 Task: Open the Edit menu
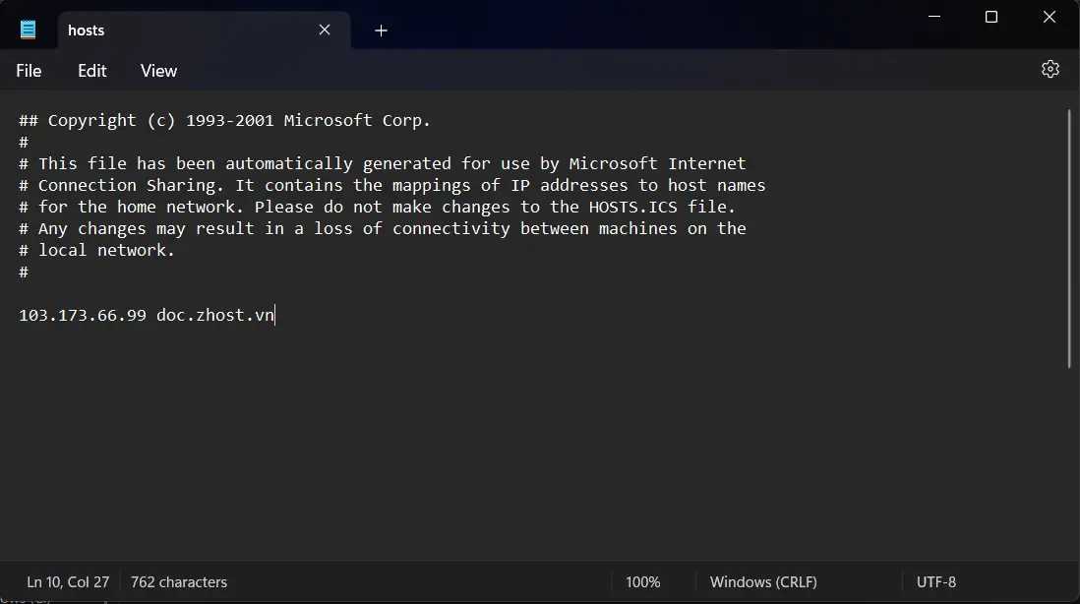[x=91, y=71]
